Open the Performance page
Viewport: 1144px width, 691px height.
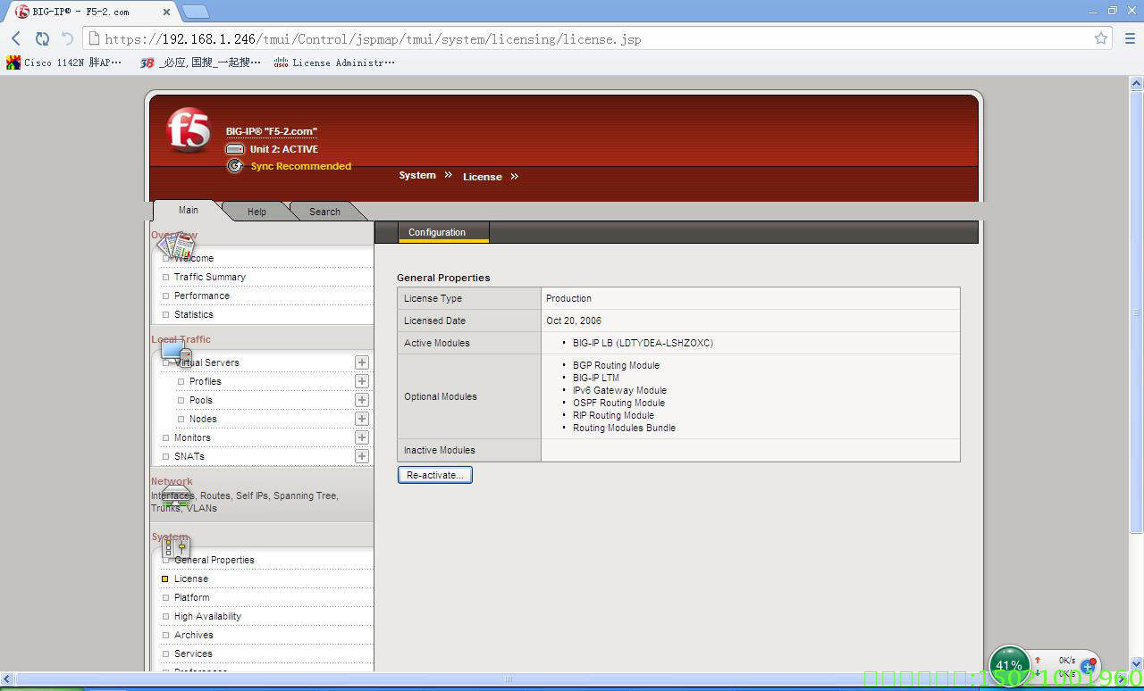[x=202, y=296]
